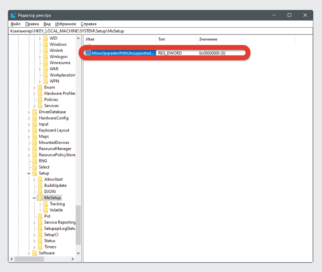Viewport: 322px width, 272px height.
Task: Click the DJOIN folder icon
Action: [40, 192]
